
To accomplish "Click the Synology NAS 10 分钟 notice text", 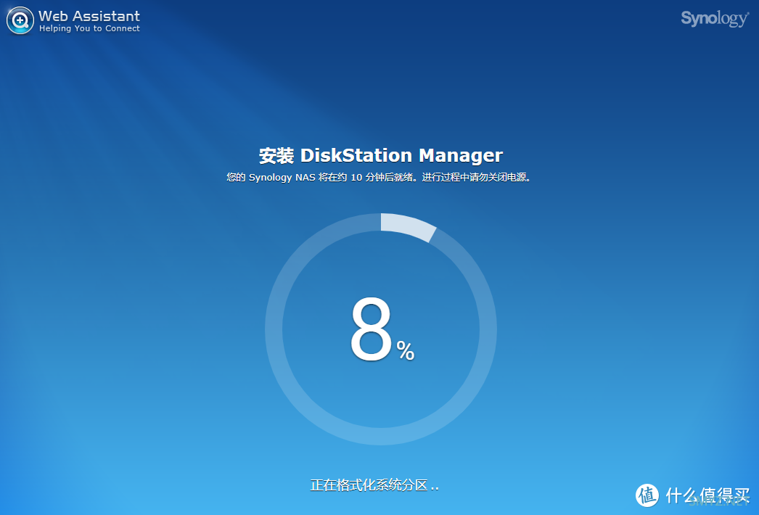I will pos(379,177).
